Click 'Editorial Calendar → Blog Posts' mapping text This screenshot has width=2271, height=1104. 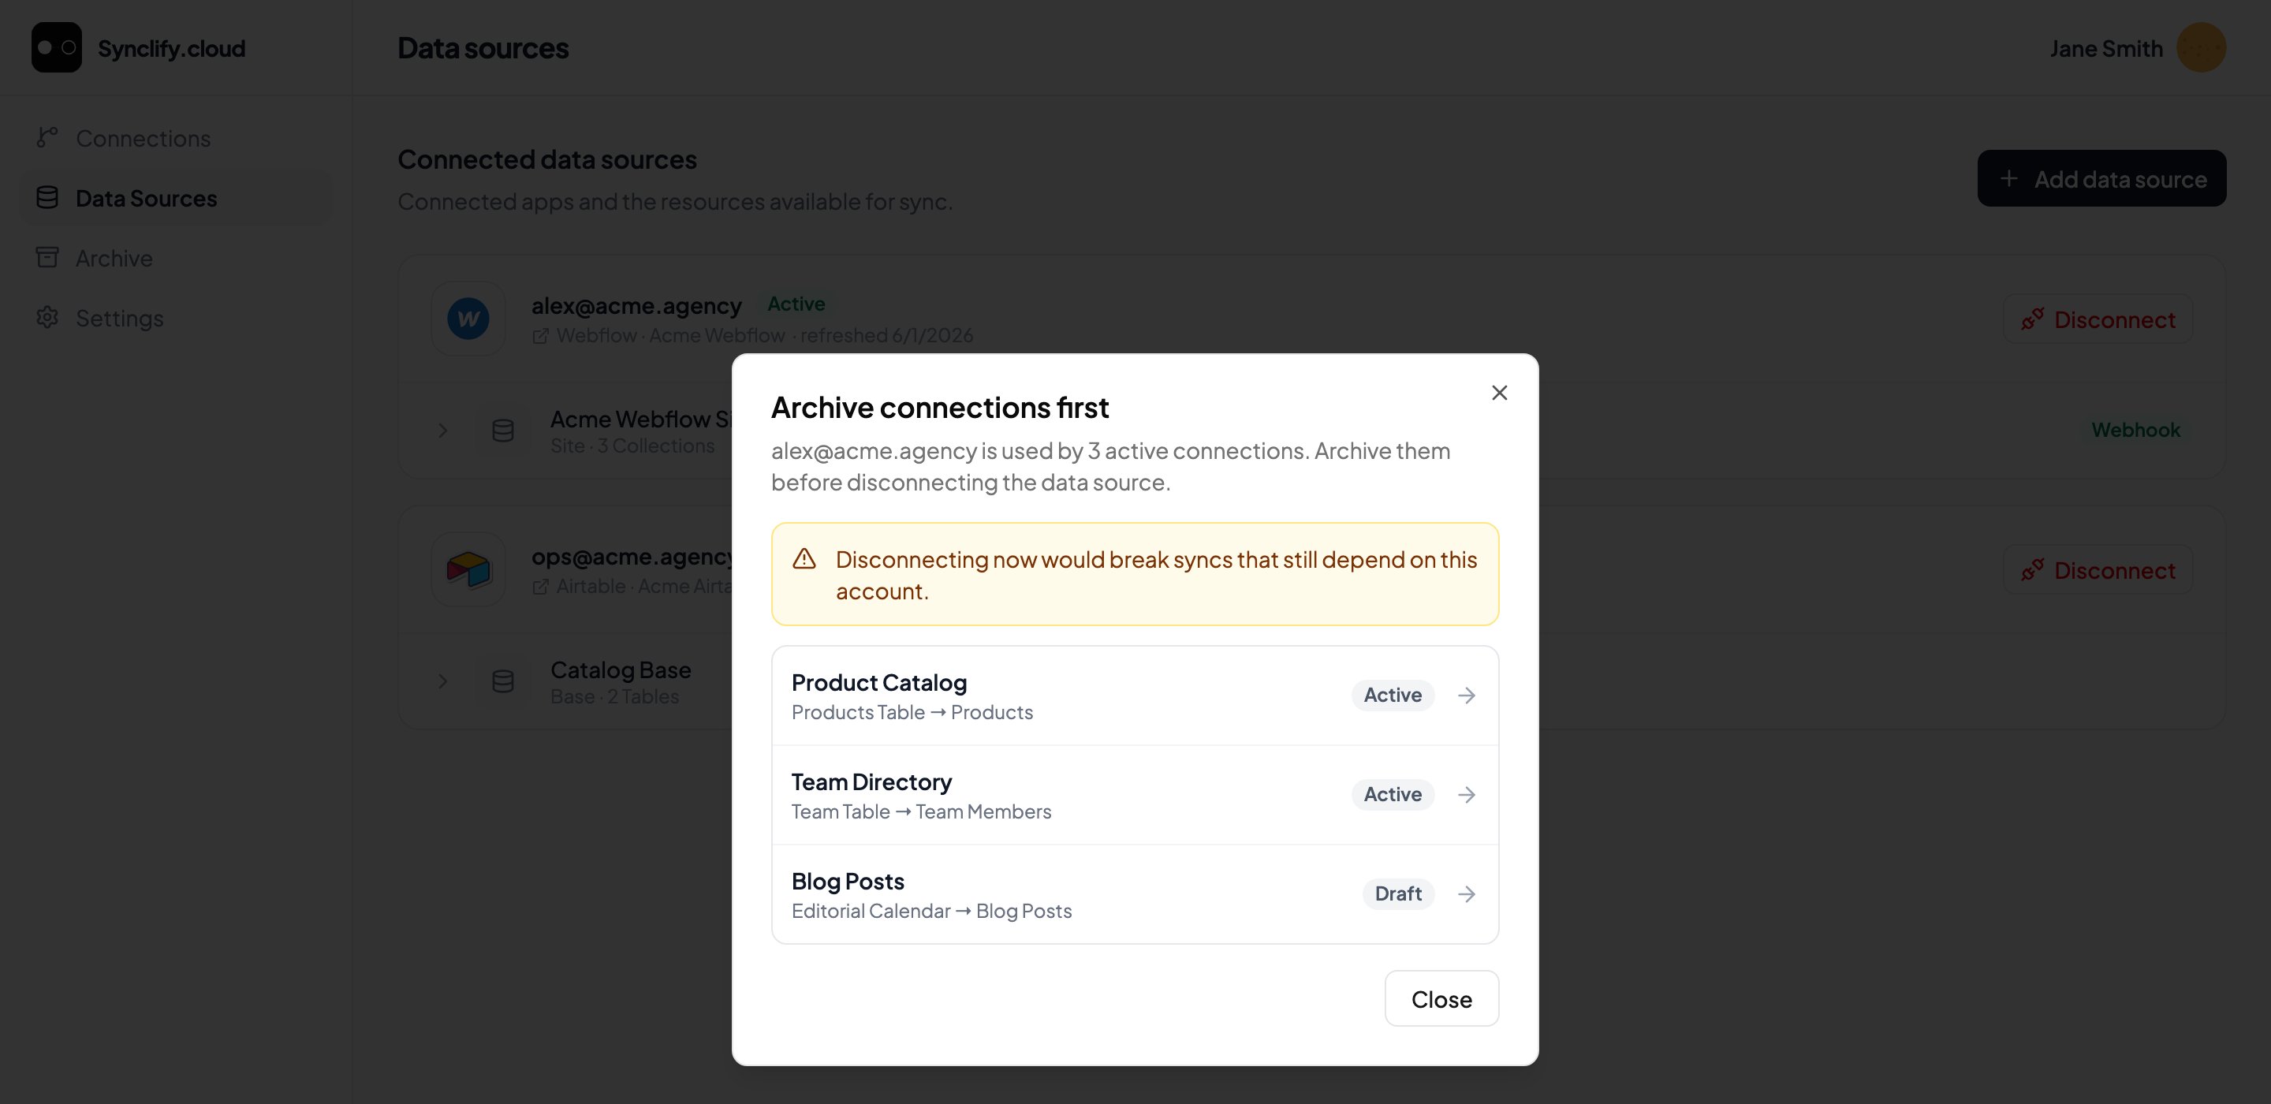point(931,911)
